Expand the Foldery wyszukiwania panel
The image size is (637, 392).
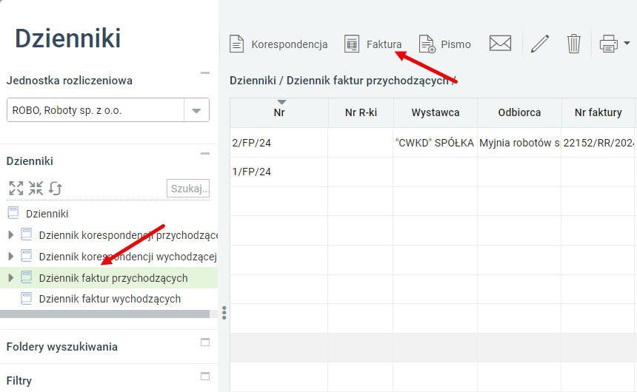coord(205,342)
